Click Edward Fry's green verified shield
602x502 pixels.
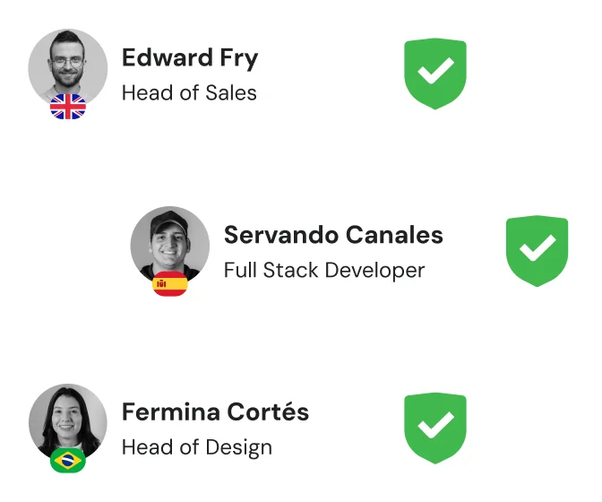tap(435, 74)
